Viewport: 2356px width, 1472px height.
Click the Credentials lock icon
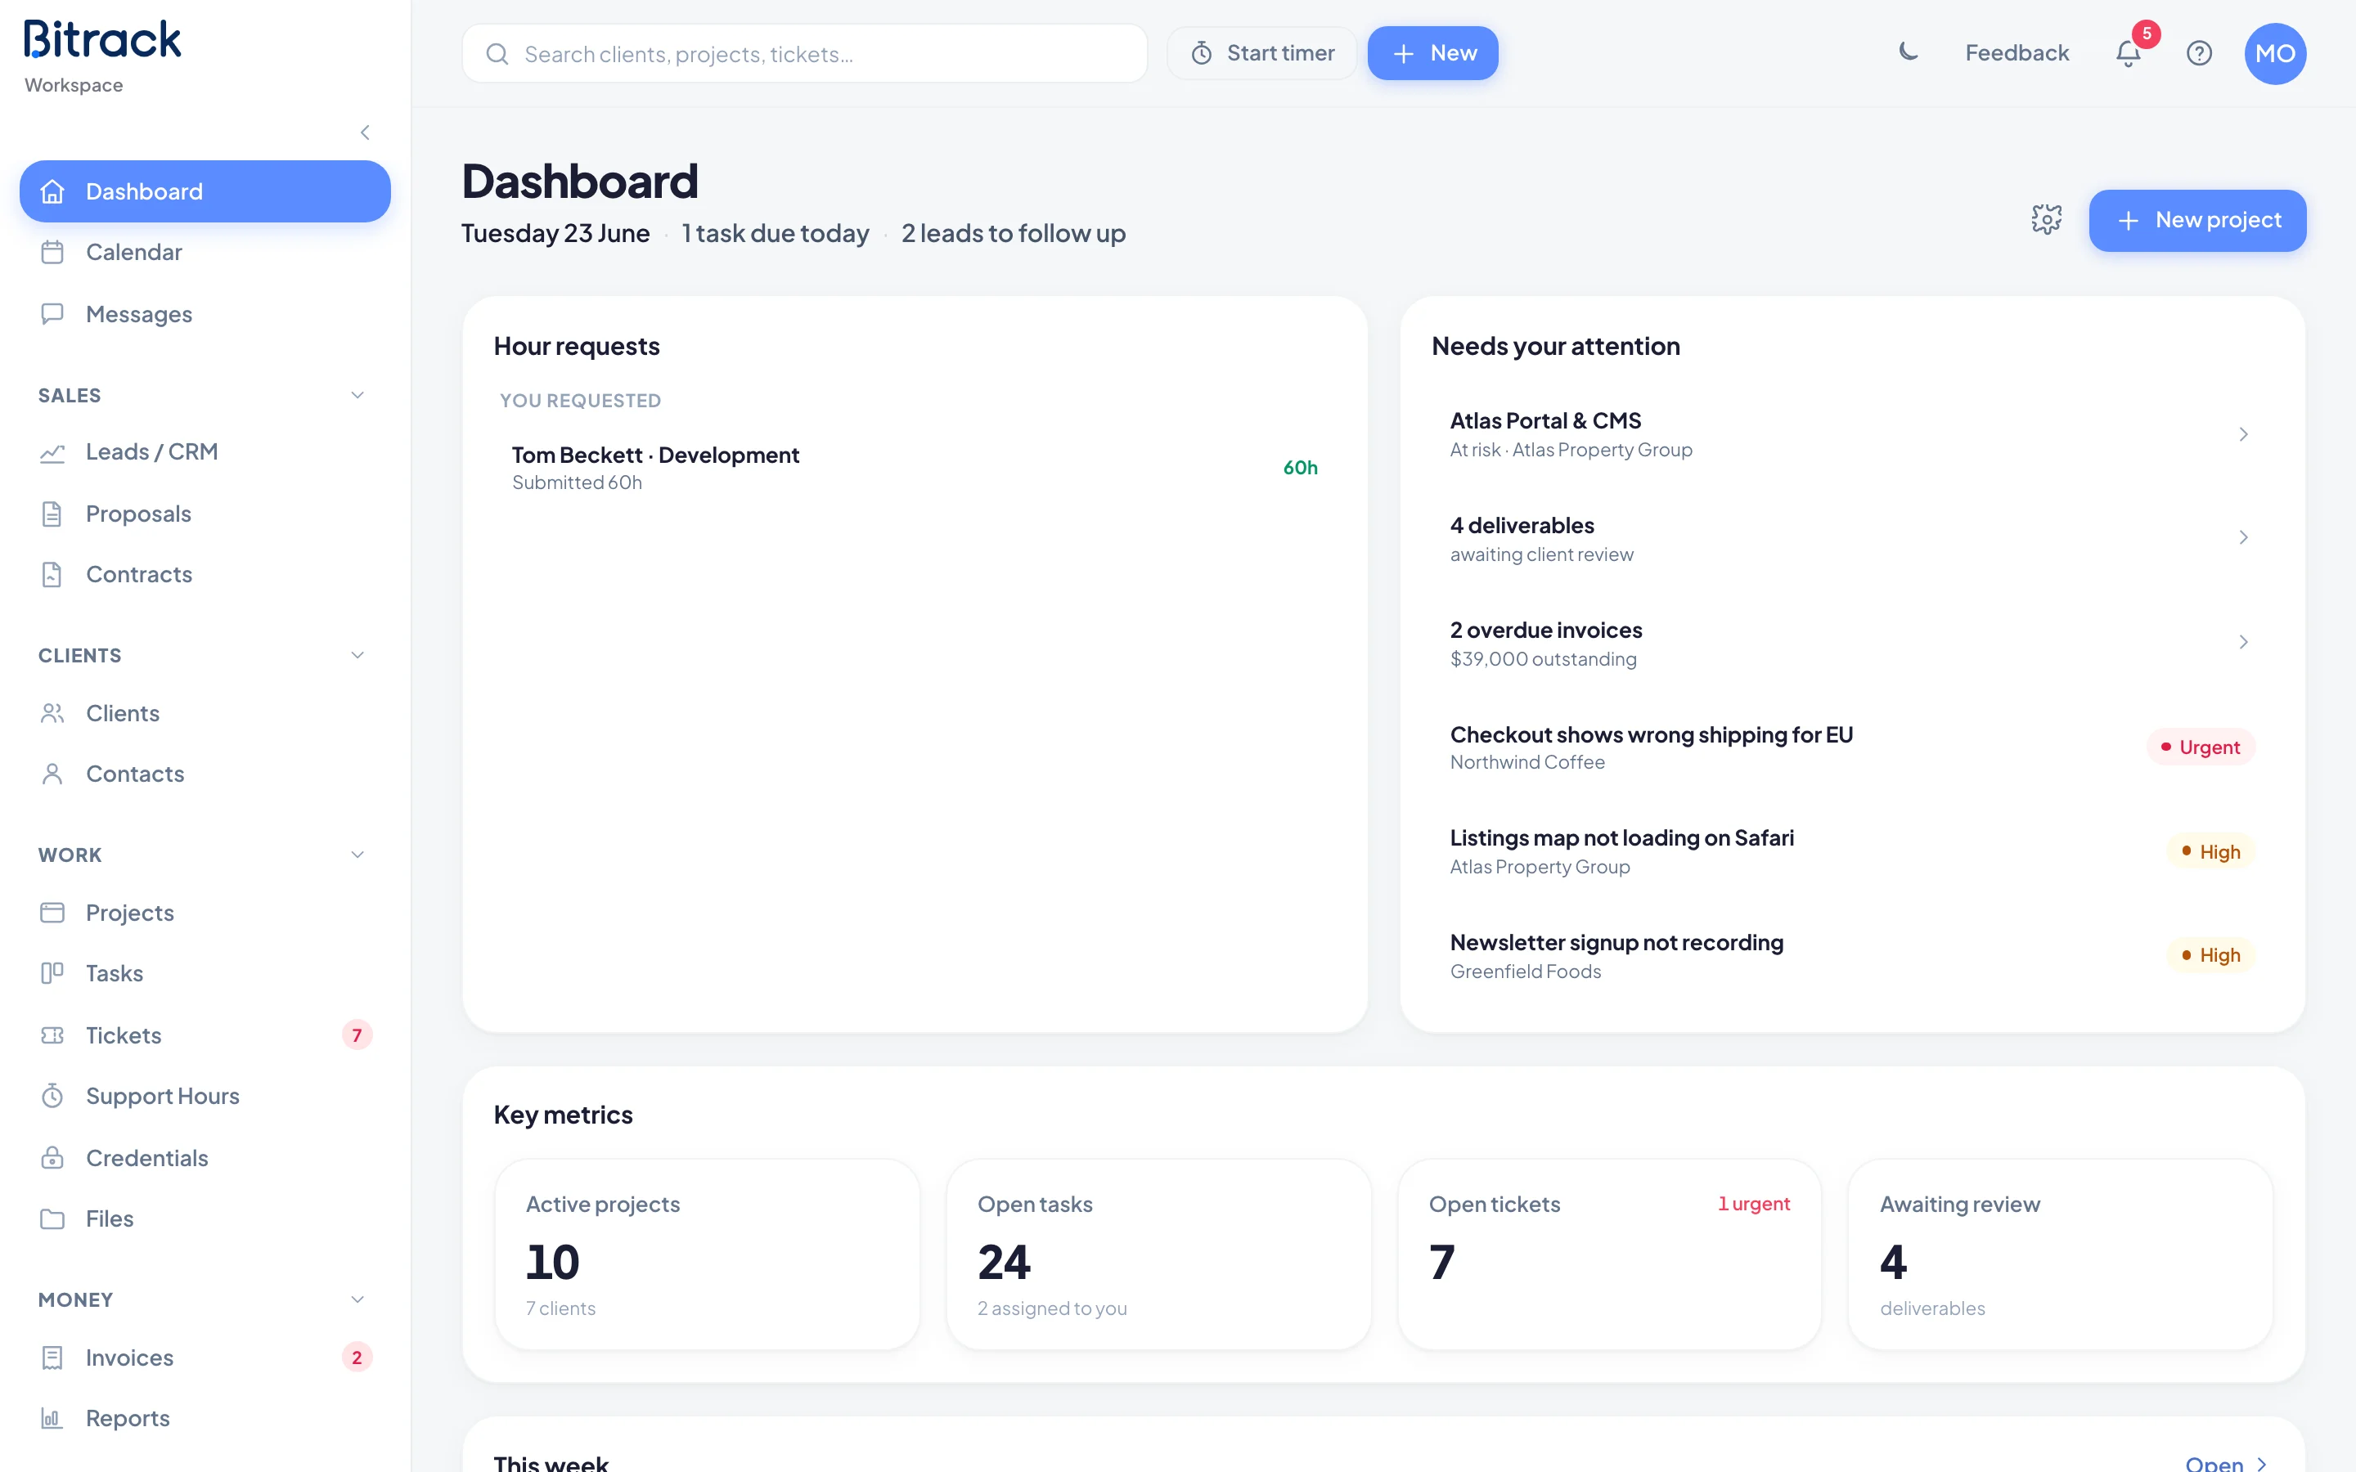click(52, 1157)
